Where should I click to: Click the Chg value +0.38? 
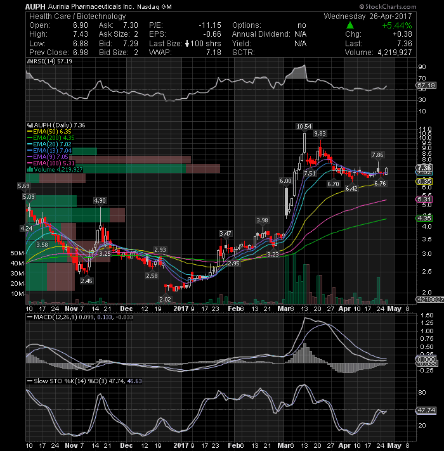point(402,34)
